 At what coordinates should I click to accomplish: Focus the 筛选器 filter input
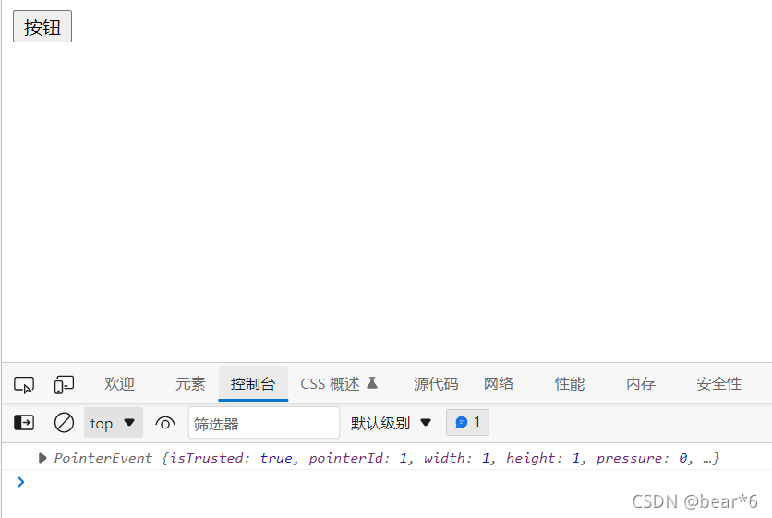pyautogui.click(x=264, y=423)
